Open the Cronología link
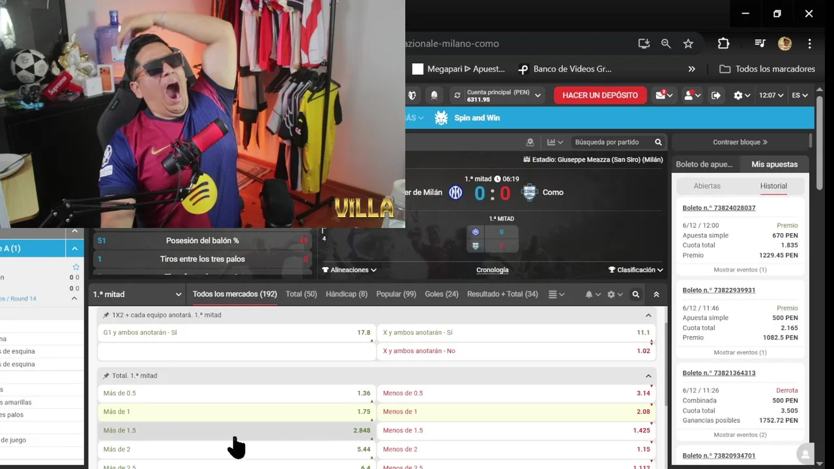The image size is (834, 469). click(x=493, y=270)
